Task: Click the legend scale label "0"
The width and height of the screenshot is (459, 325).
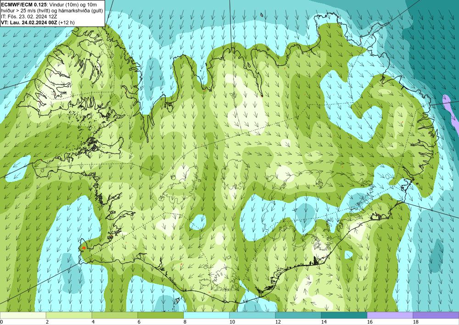Action: [2, 322]
